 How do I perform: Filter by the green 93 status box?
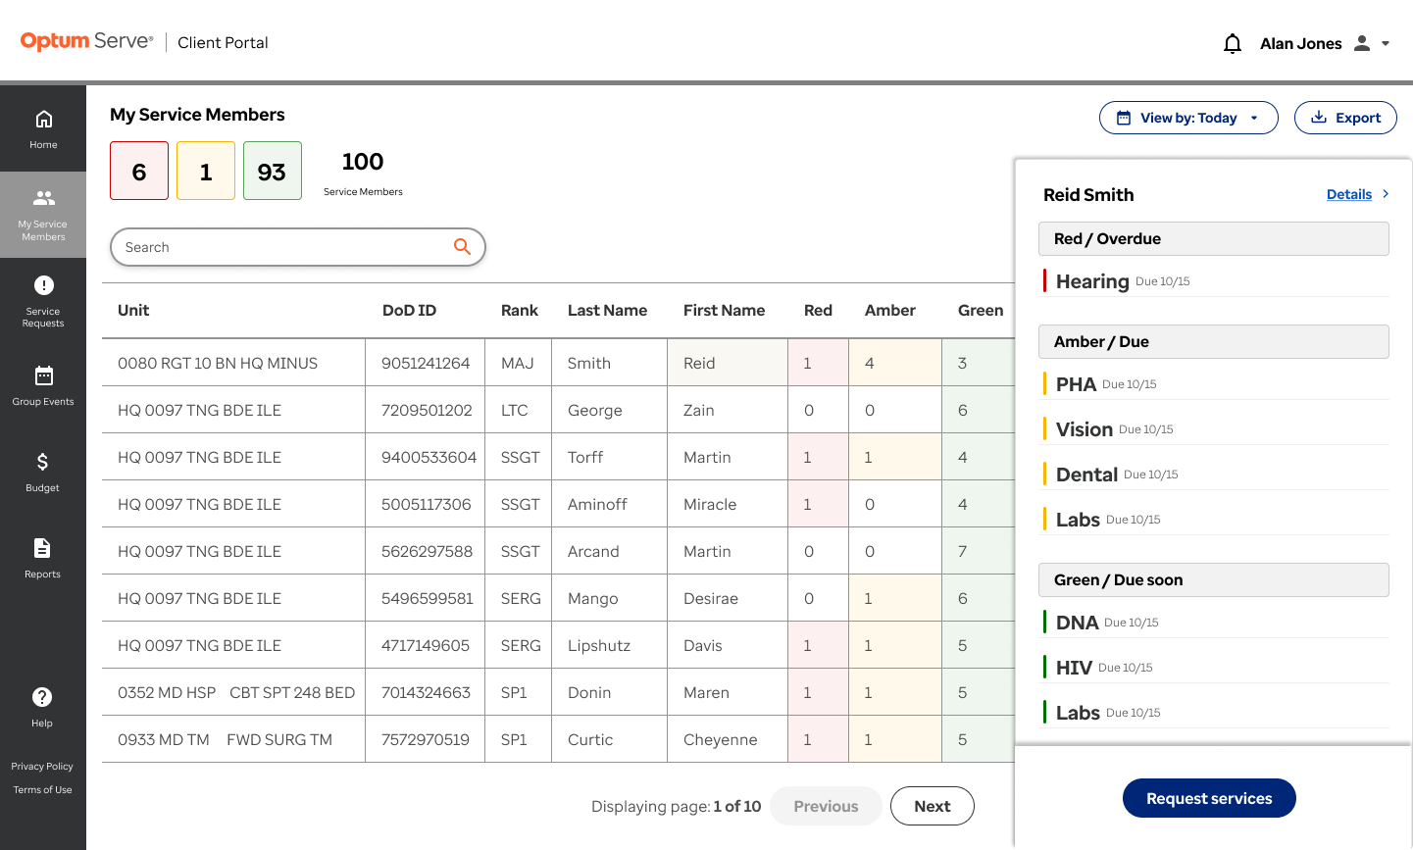tap(273, 171)
